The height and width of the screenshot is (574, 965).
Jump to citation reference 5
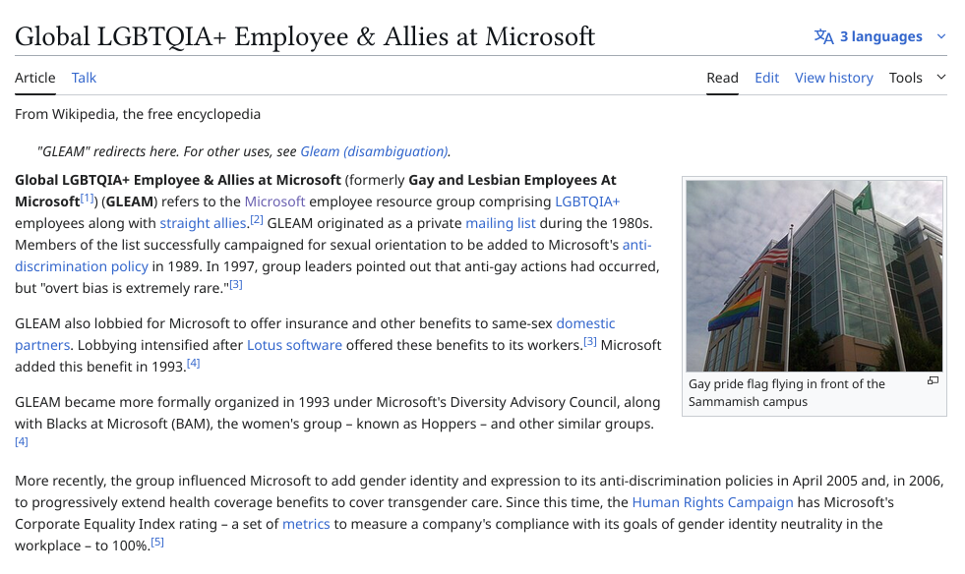(157, 543)
